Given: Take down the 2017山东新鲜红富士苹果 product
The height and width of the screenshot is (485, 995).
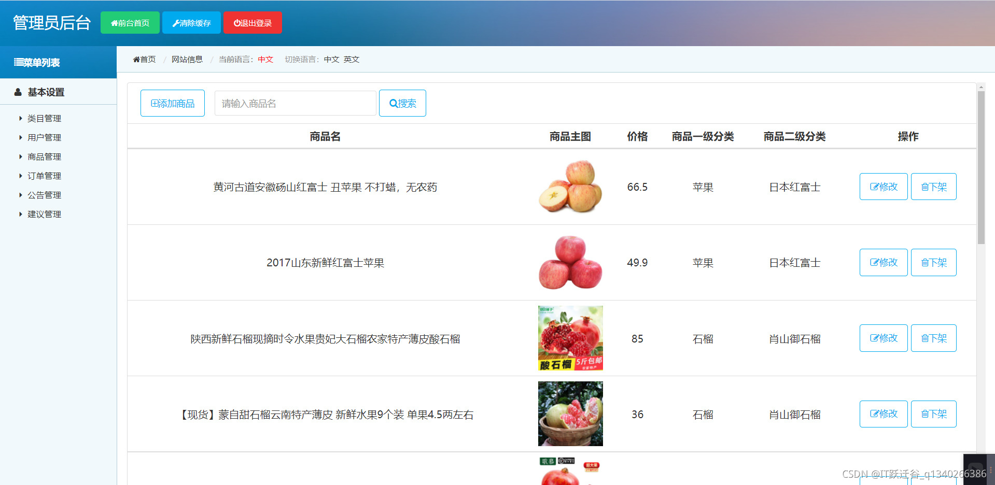Looking at the screenshot, I should click(x=934, y=262).
